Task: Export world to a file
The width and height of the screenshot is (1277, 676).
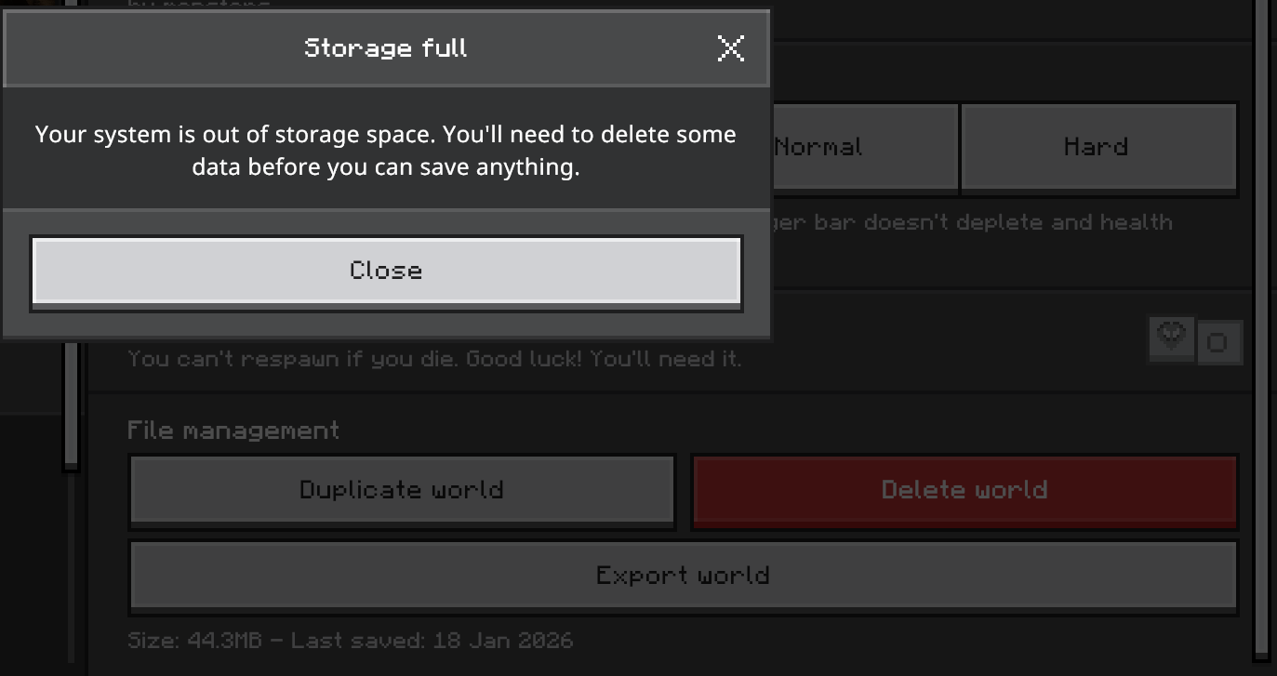Action: (x=684, y=576)
